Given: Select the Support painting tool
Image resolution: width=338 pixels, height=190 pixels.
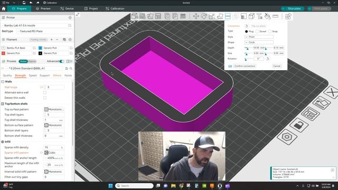Looking at the screenshot, I should 243,16.
